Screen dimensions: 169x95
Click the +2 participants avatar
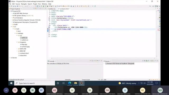coord(6,90)
